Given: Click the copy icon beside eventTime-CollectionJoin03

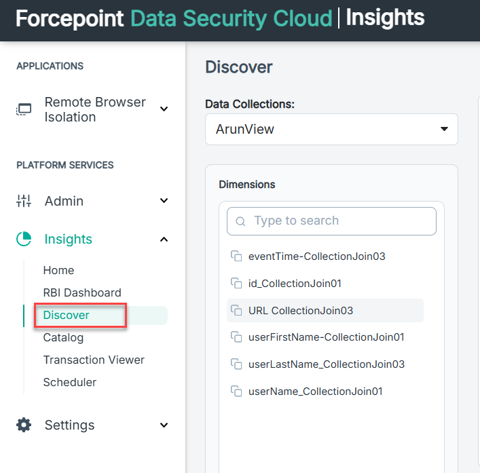Looking at the screenshot, I should click(x=236, y=256).
